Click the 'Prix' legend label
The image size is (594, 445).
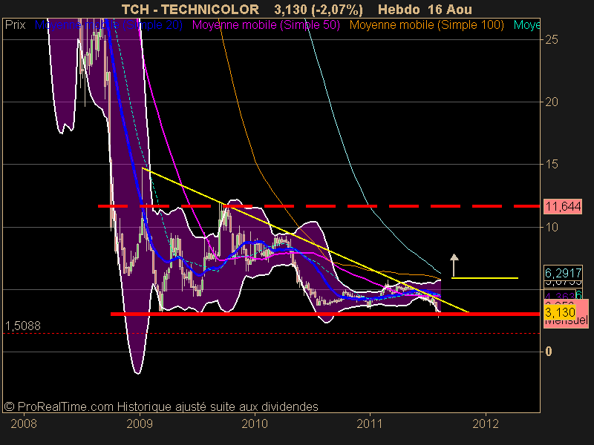point(15,25)
